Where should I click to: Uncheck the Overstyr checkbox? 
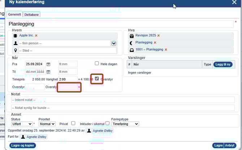(97, 78)
